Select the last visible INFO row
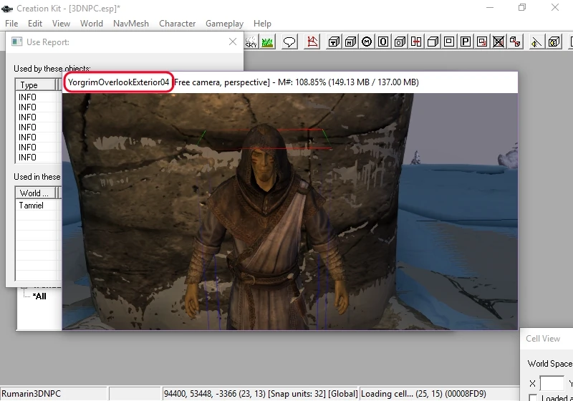573x401 pixels. (39, 158)
